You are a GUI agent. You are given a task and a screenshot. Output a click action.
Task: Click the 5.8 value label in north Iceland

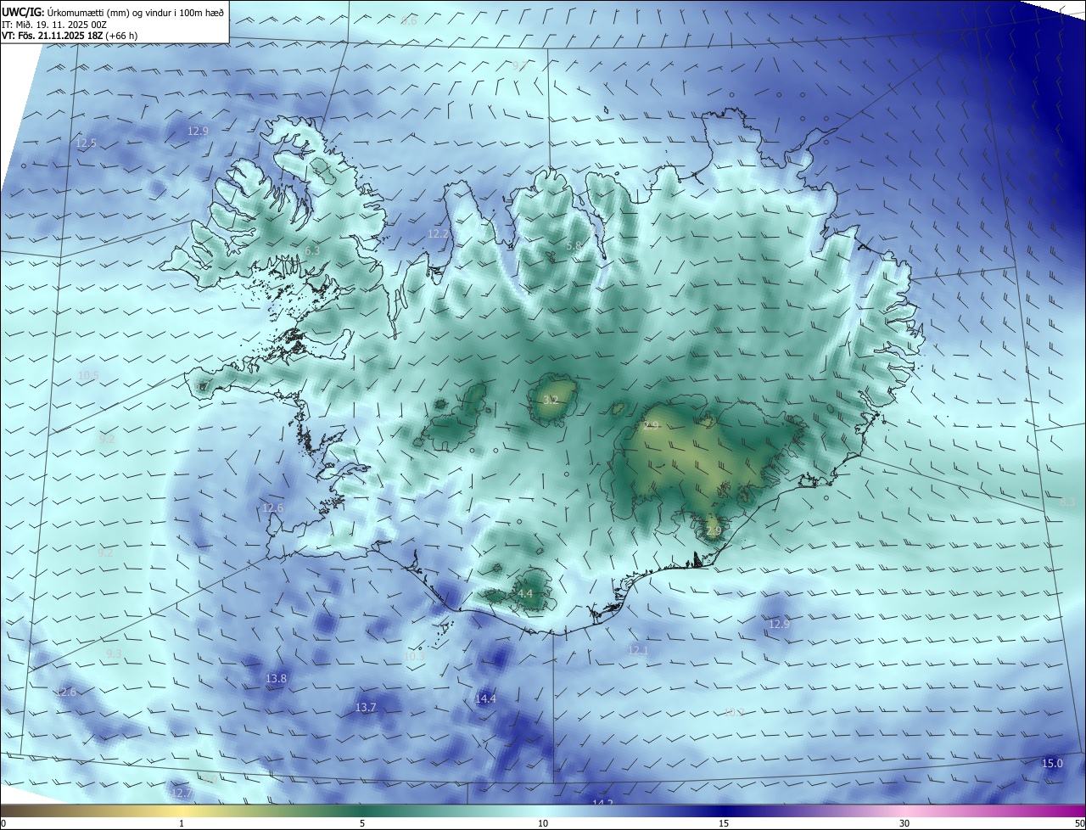point(574,246)
